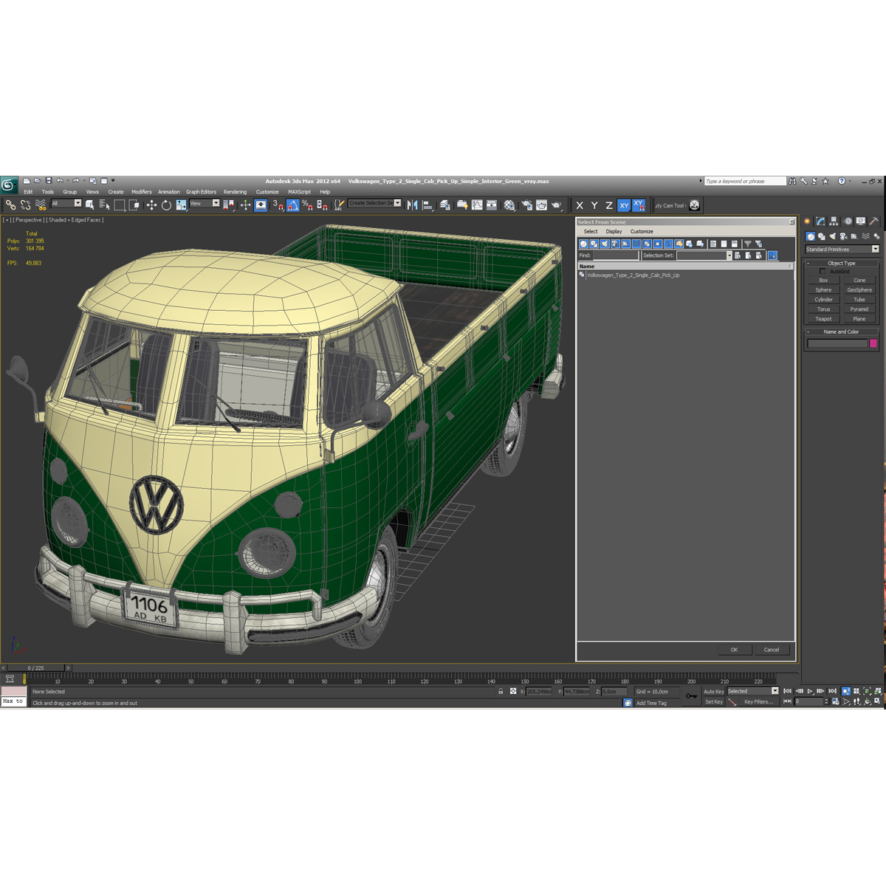Image resolution: width=886 pixels, height=886 pixels.
Task: Select Volkswagen_Type_2_Single_Cab_Pick_Up in the list
Action: tap(633, 275)
